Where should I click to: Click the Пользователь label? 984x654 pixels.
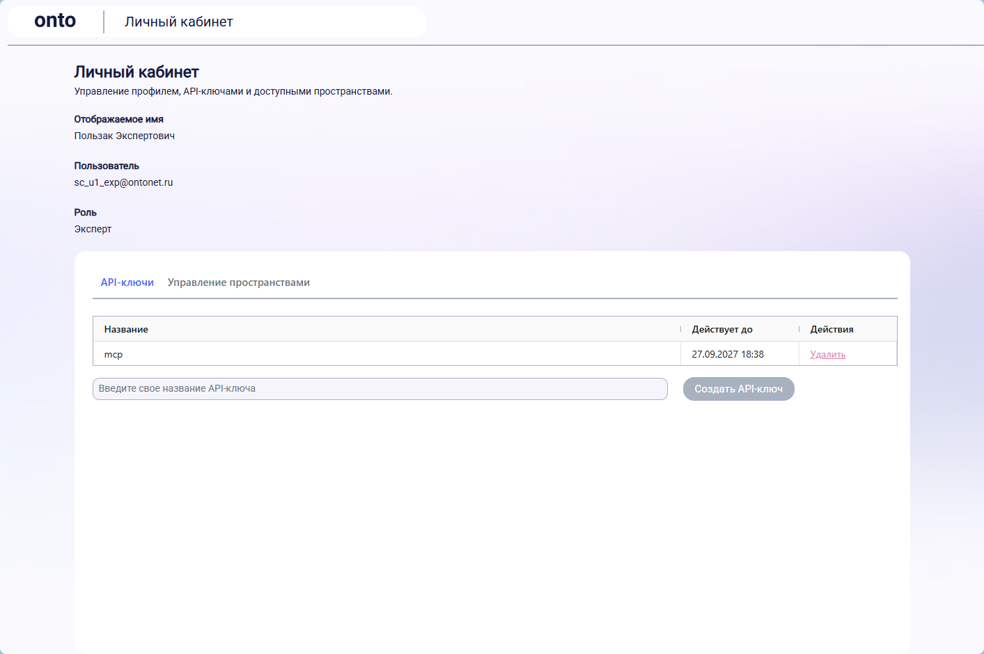tap(107, 166)
